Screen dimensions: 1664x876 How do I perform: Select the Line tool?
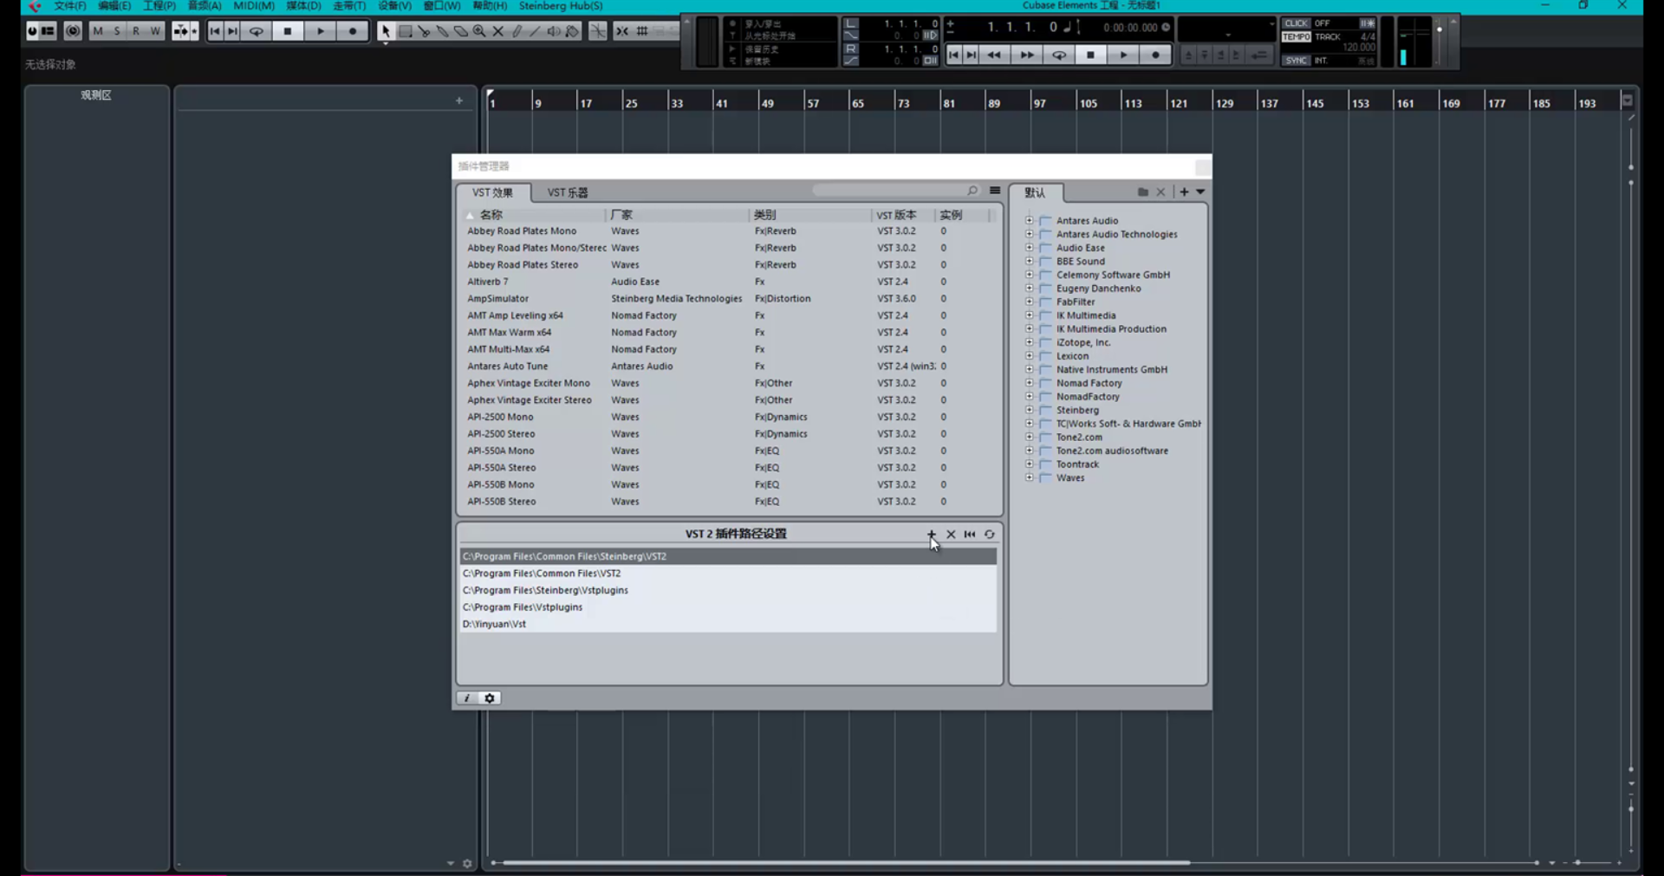[x=535, y=31]
